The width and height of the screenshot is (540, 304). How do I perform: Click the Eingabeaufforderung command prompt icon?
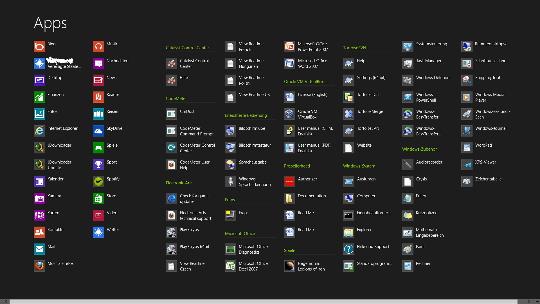[349, 215]
